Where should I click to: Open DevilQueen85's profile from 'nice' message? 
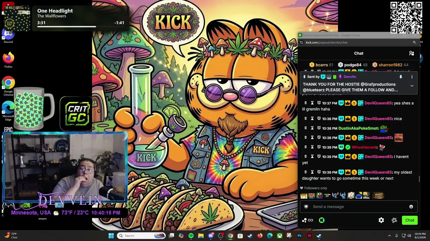coord(378,119)
